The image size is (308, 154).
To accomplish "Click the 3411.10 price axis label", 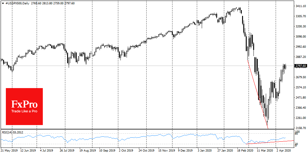I will (x=300, y=6).
